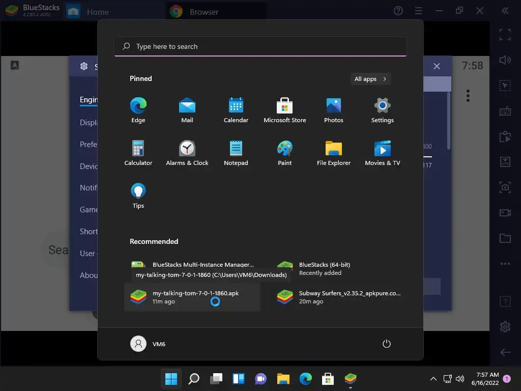Select Engine tab in BlueStacks settings
Screen dimensions: 521x391
(x=89, y=100)
